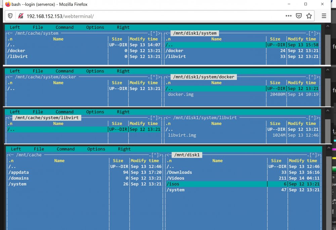336x230 pixels.
Task: Click the Firefox logo in the title bar
Action: 8,4
